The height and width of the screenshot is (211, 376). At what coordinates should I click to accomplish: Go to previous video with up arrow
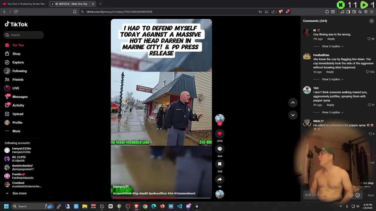293,103
